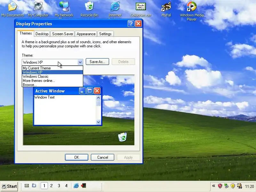Click Cancel in Display Properties
Screen dimensions: 256x192
point(102,157)
